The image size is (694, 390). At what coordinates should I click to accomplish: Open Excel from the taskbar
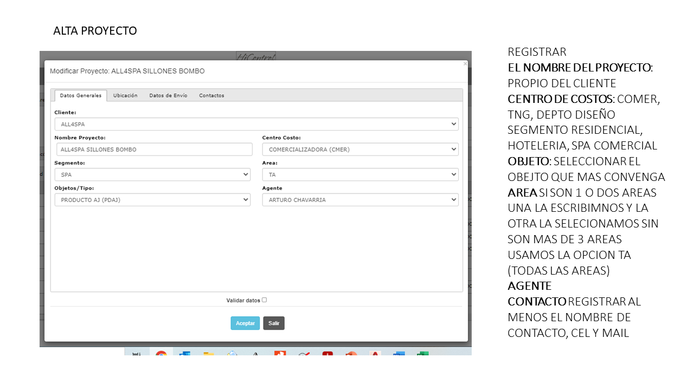422,353
